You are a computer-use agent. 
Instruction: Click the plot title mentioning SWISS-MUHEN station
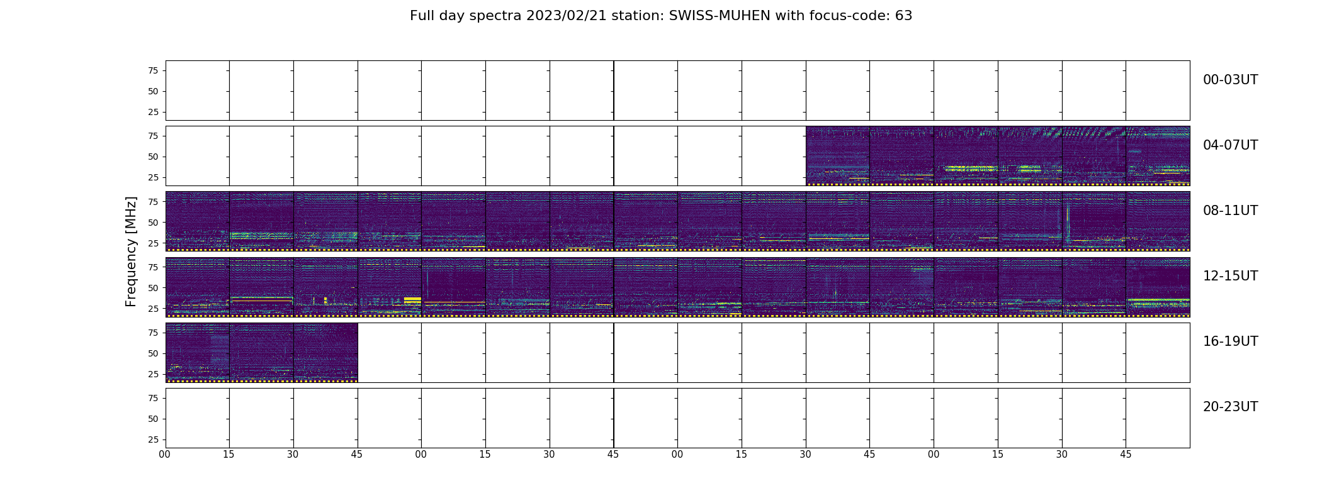click(x=661, y=16)
